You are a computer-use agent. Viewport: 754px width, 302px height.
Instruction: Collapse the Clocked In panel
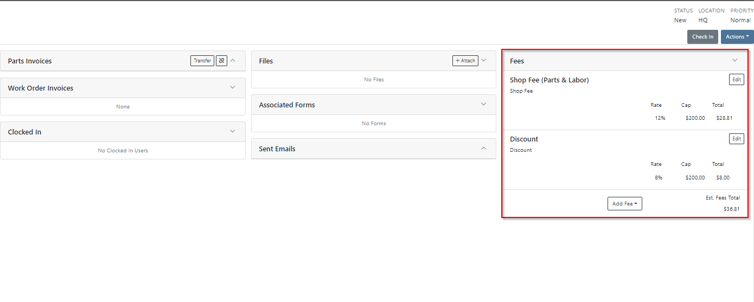(x=233, y=131)
